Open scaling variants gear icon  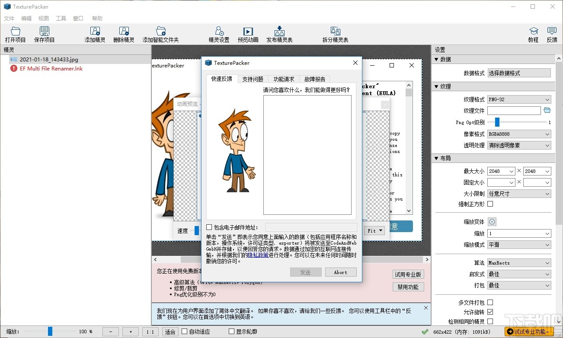pyautogui.click(x=492, y=222)
